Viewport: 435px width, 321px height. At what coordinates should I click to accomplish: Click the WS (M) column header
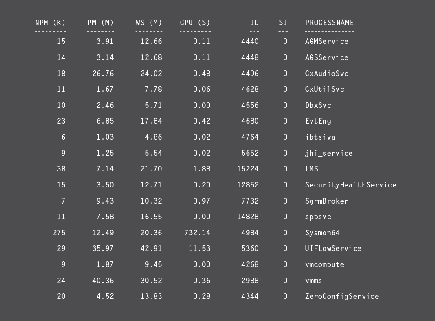[x=148, y=23]
